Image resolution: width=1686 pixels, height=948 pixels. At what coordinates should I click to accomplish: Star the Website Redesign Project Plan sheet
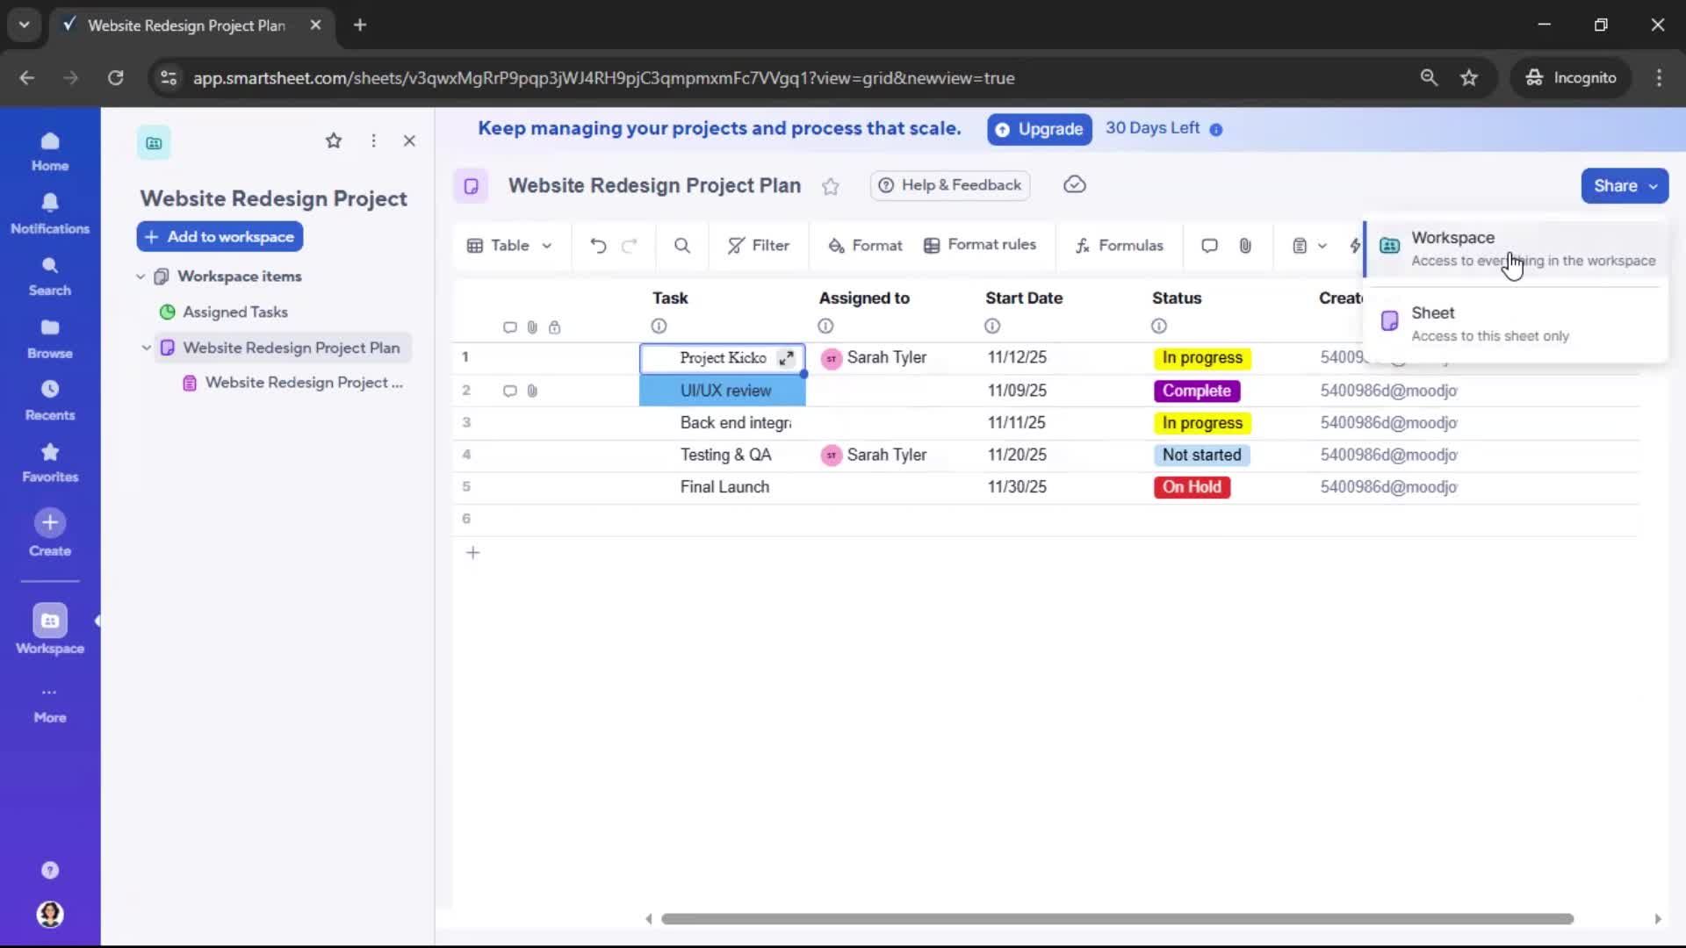(x=831, y=187)
